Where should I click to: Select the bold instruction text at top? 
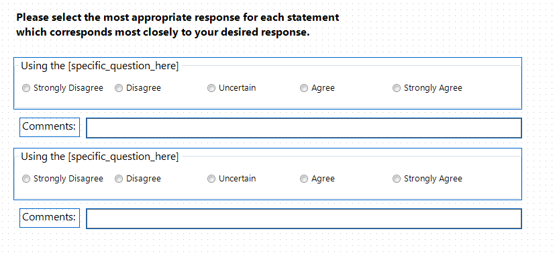[x=178, y=25]
